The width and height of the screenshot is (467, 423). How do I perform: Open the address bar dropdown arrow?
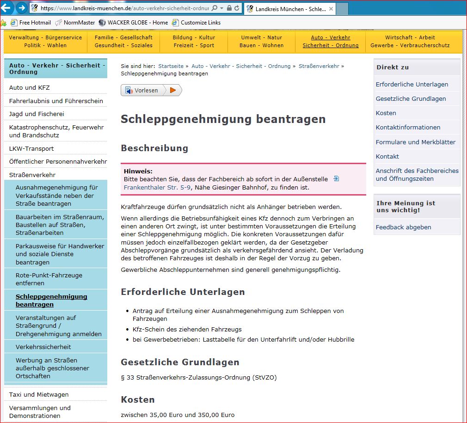(222, 8)
